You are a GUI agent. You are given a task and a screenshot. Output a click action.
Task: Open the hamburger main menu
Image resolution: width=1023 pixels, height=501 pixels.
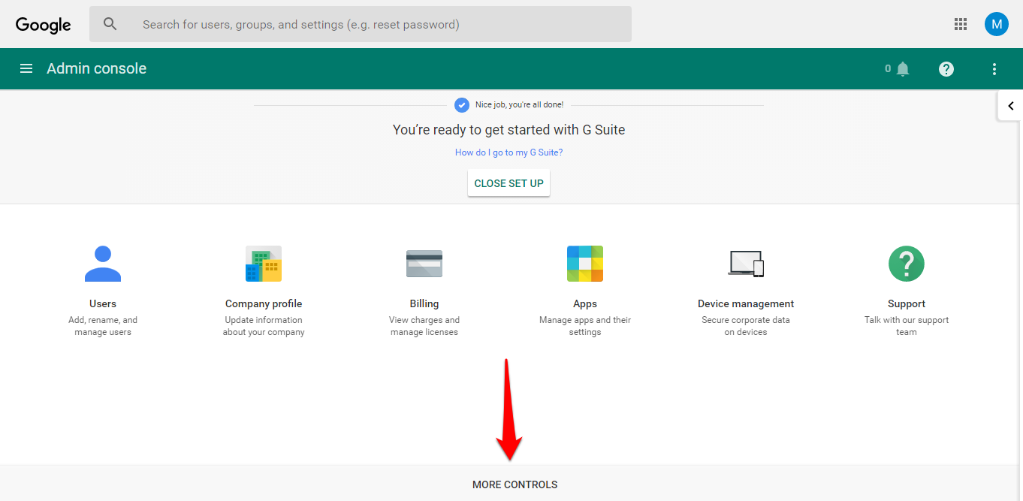pos(26,68)
